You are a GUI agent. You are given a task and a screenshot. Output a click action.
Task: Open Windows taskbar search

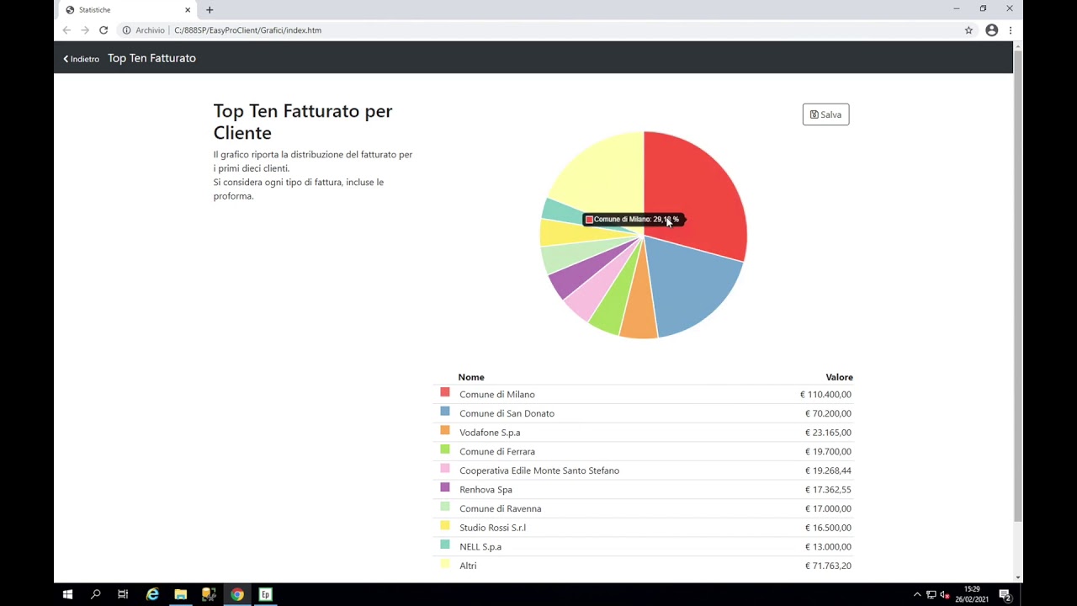pos(96,594)
